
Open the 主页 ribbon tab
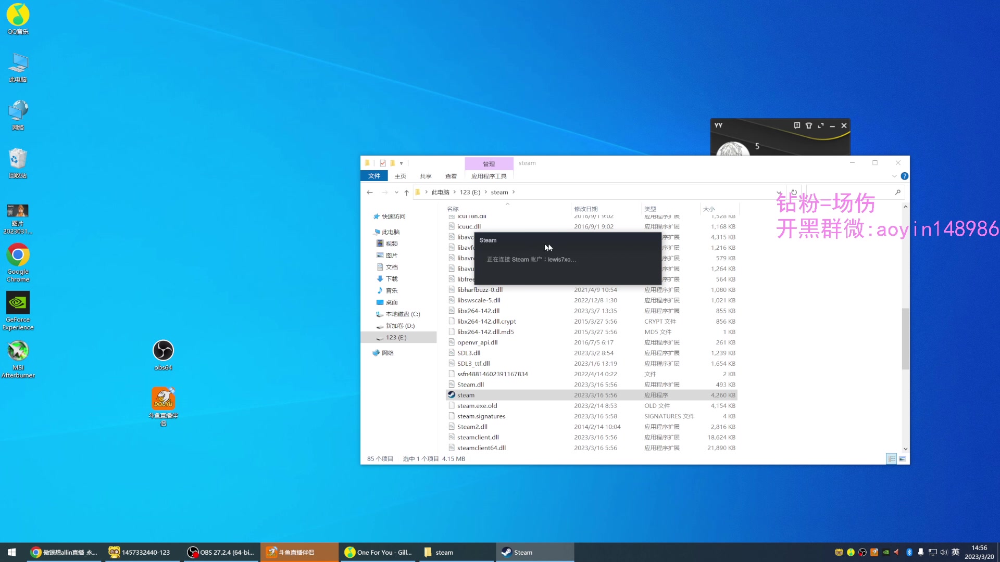[400, 176]
